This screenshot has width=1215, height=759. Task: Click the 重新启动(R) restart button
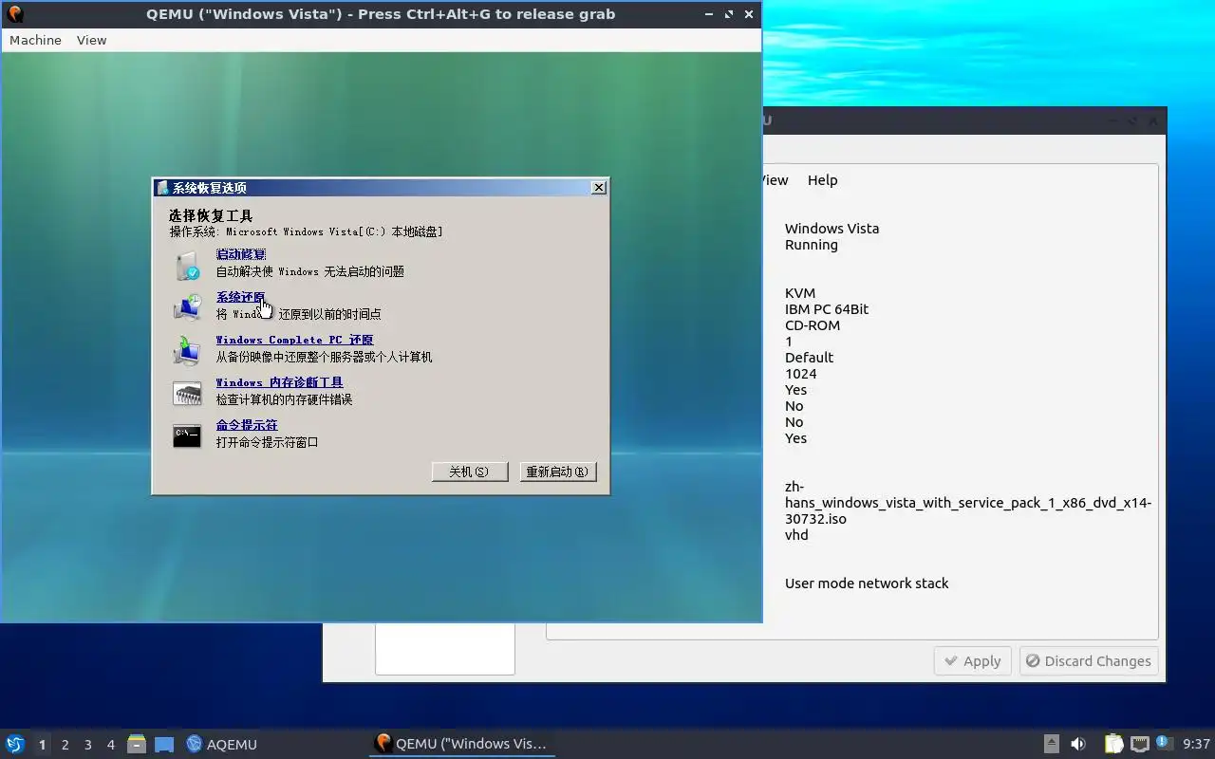[558, 472]
